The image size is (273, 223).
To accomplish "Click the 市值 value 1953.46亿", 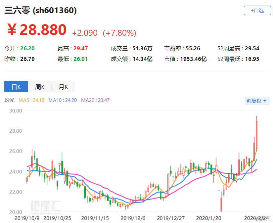I will point(194,59).
